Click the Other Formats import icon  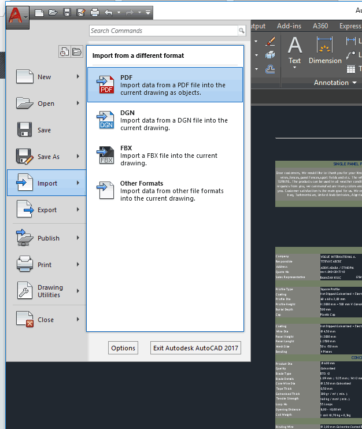[105, 190]
